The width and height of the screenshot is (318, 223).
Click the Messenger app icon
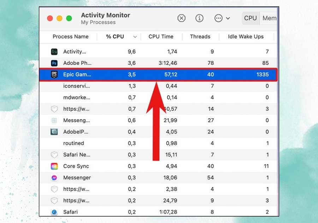click(54, 178)
